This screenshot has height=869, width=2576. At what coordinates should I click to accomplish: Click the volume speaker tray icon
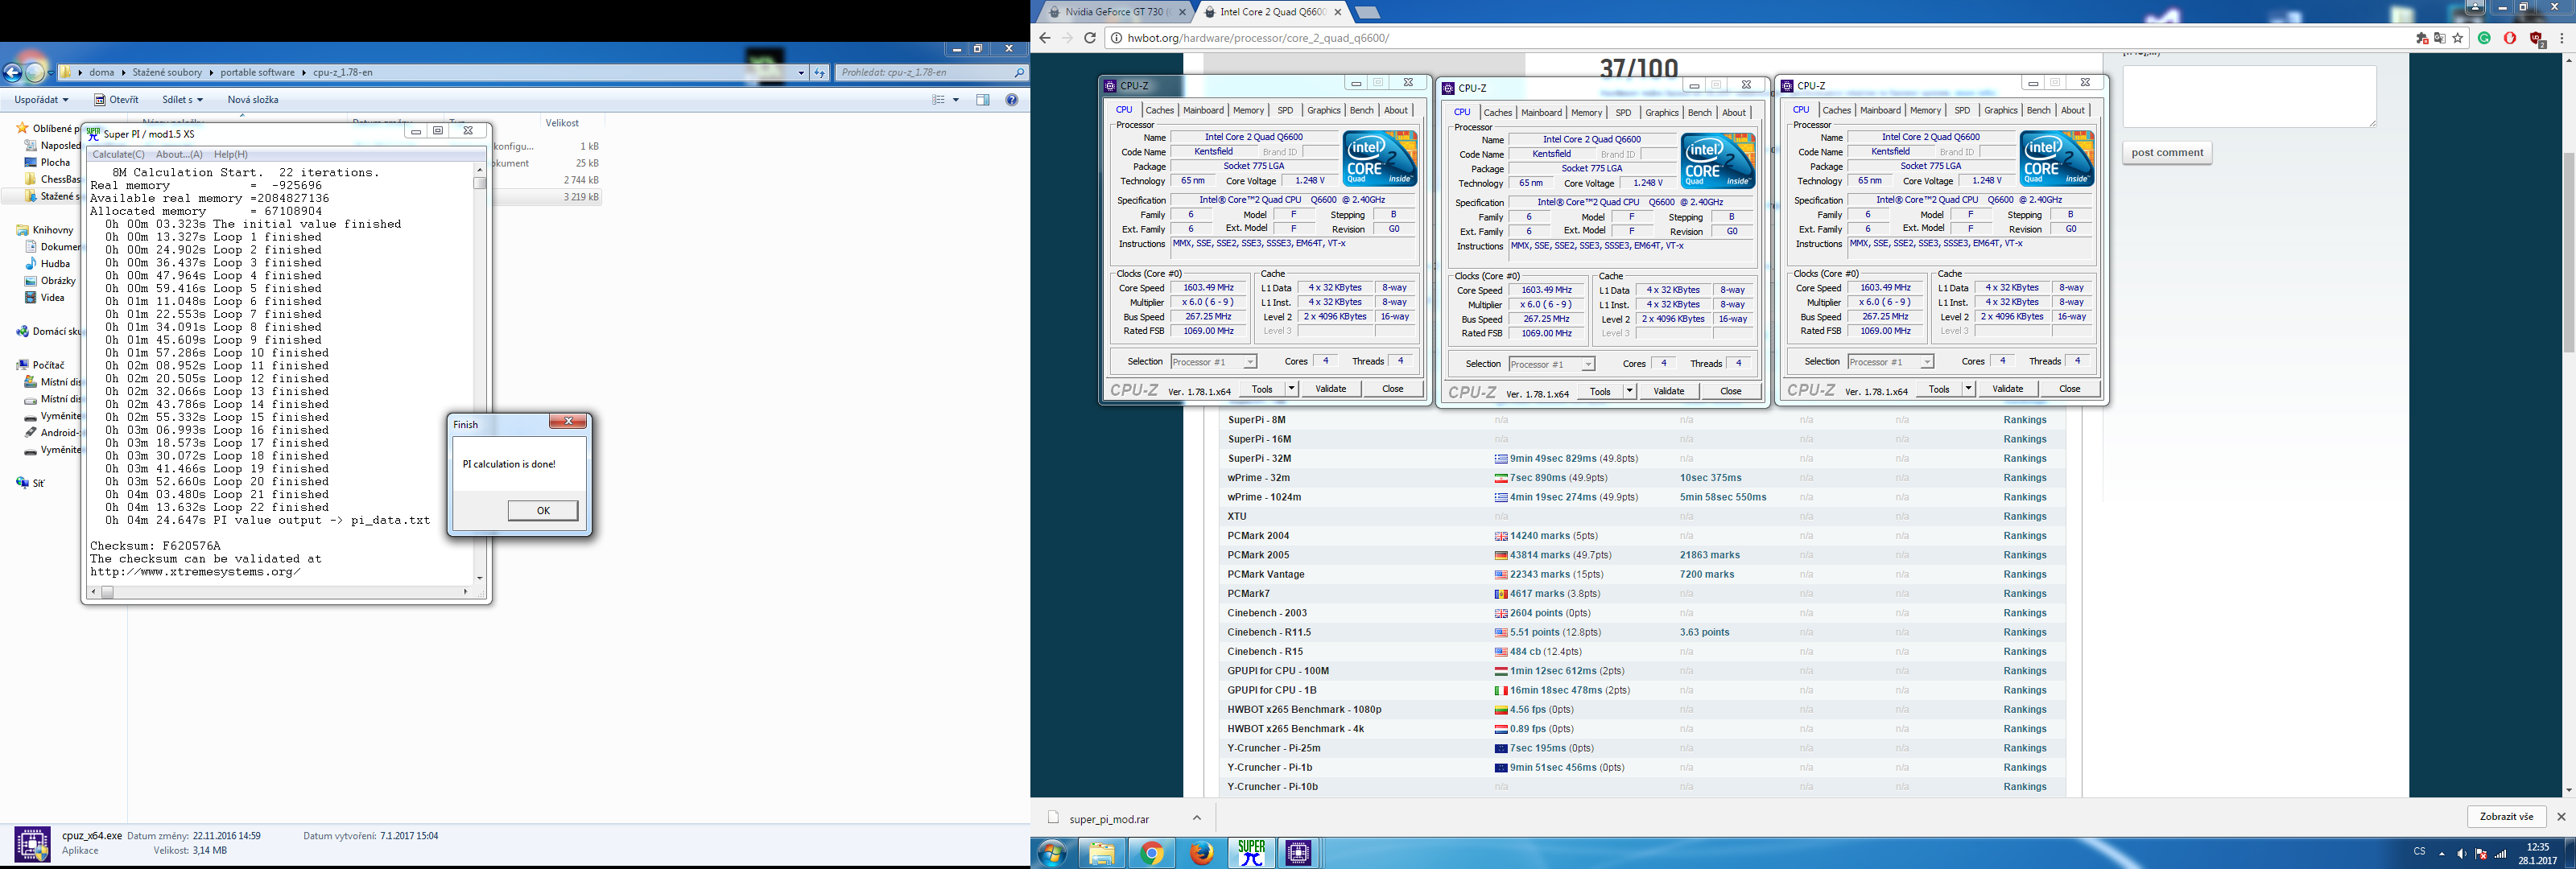(2461, 854)
